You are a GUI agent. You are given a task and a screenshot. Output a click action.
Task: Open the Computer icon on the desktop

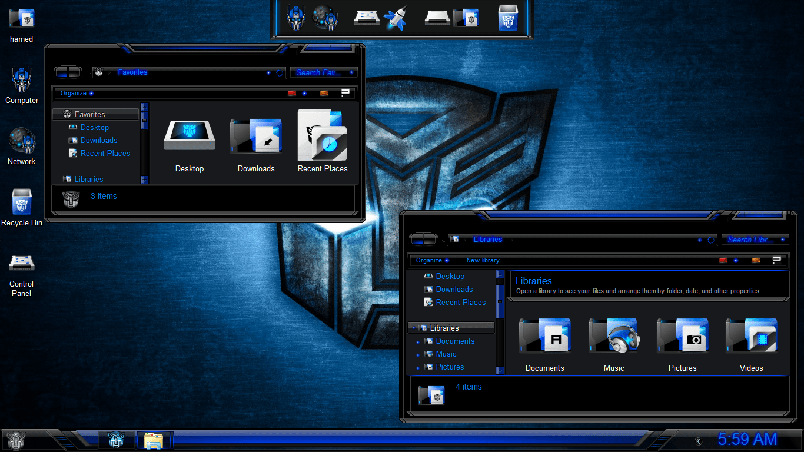click(x=22, y=86)
